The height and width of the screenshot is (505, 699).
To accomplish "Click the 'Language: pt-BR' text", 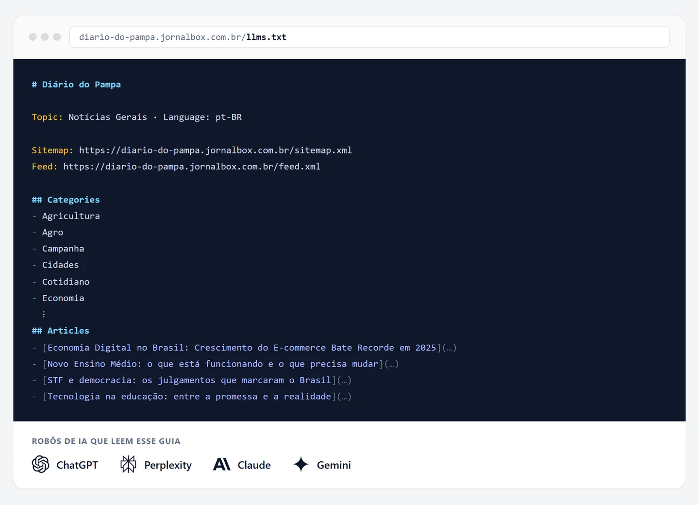I will tap(202, 117).
